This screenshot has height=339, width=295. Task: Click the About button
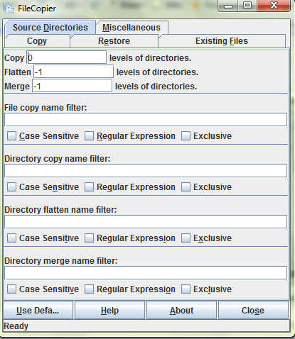tap(181, 310)
